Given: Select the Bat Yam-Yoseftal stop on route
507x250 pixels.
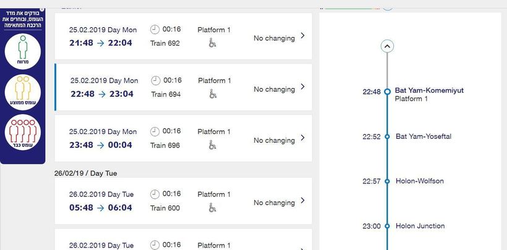Looking at the screenshot, I should click(424, 136).
